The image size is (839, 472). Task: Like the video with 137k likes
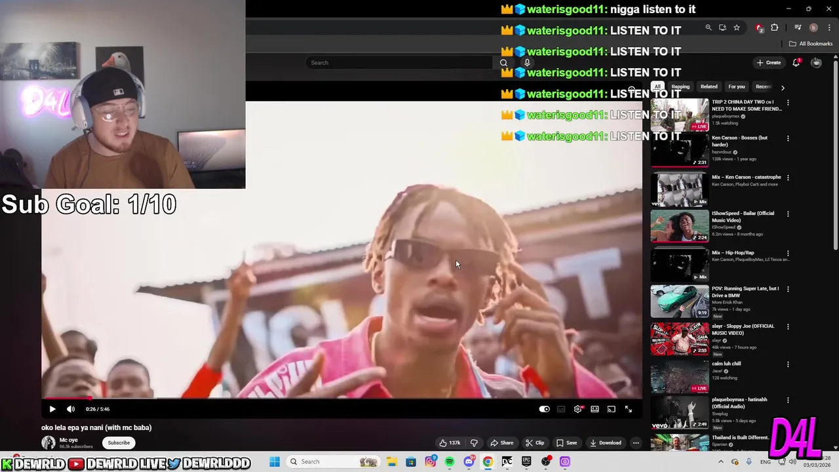450,442
